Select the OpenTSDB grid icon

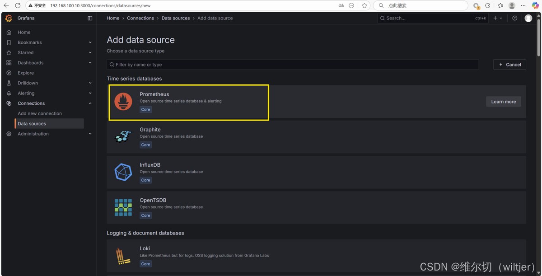(123, 207)
